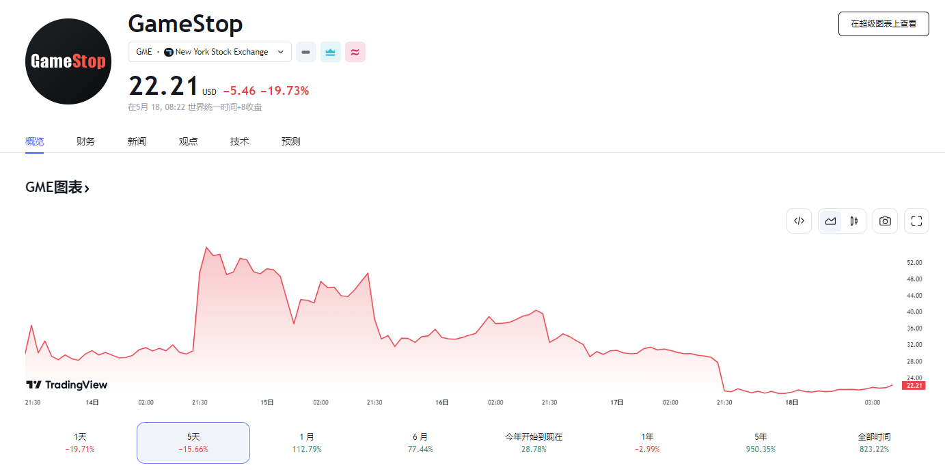Click the pink approximate-sign badge icon
The image size is (945, 476).
[x=355, y=52]
